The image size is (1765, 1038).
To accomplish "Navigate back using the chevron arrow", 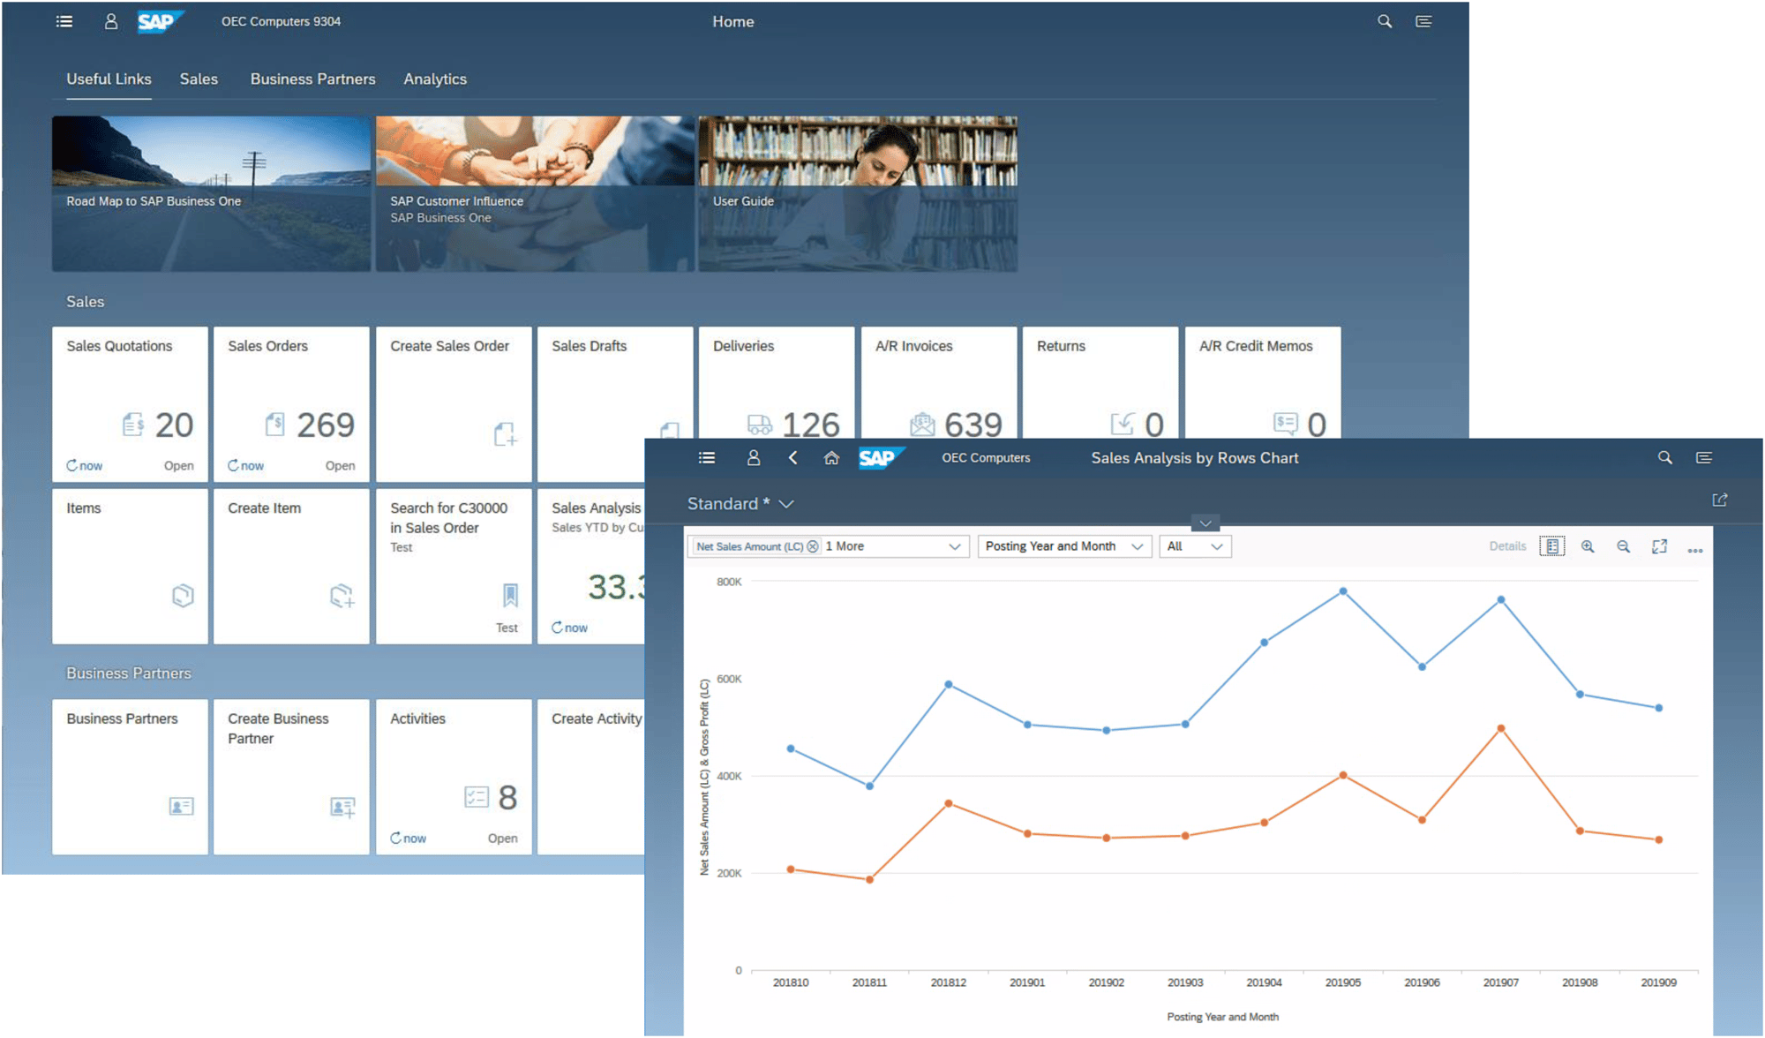I will (x=792, y=458).
